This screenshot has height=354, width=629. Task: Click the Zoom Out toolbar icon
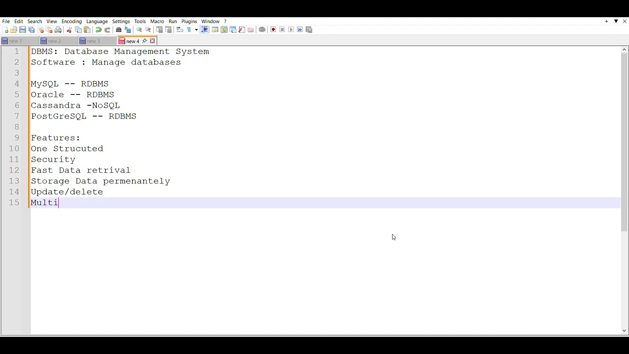point(148,29)
